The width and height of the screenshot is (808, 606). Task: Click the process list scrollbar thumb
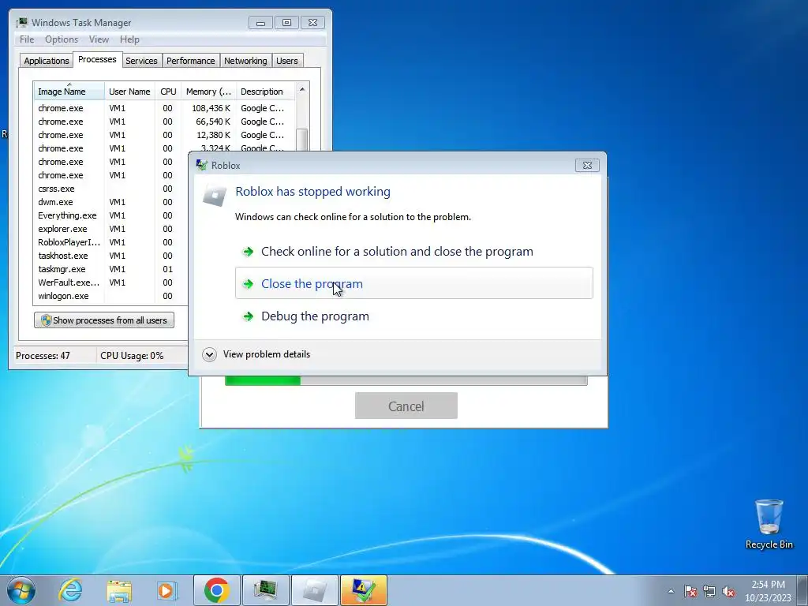pos(302,140)
